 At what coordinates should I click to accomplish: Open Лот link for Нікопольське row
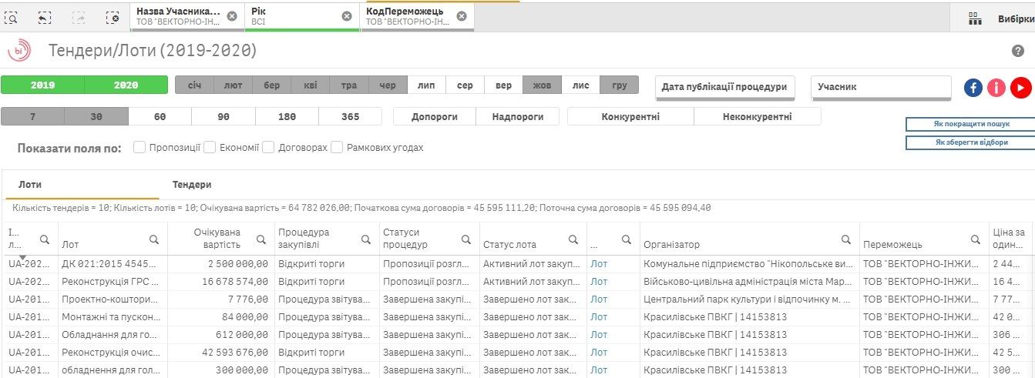click(x=599, y=263)
